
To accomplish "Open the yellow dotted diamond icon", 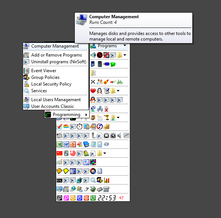I will pyautogui.click(x=60, y=171).
